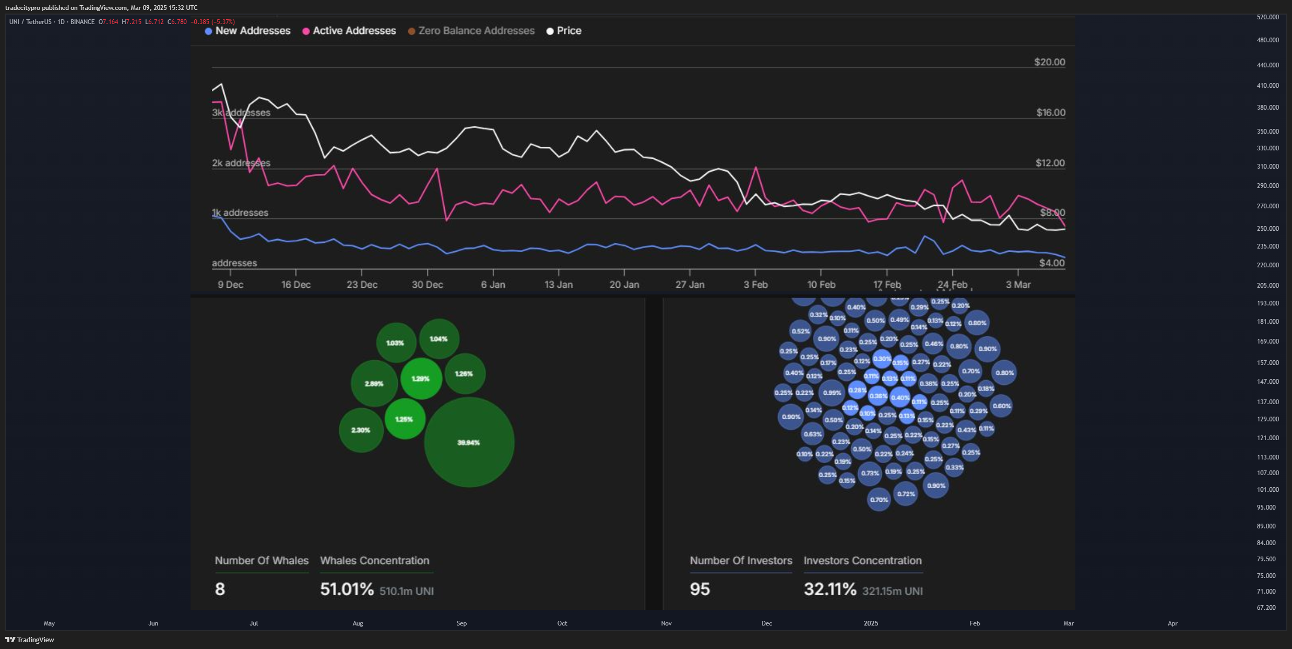The image size is (1292, 649).
Task: Click the 0.36% investor bubble
Action: [x=878, y=396]
